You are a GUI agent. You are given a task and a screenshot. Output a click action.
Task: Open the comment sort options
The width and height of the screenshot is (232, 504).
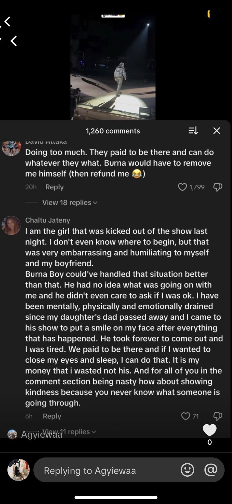click(193, 131)
